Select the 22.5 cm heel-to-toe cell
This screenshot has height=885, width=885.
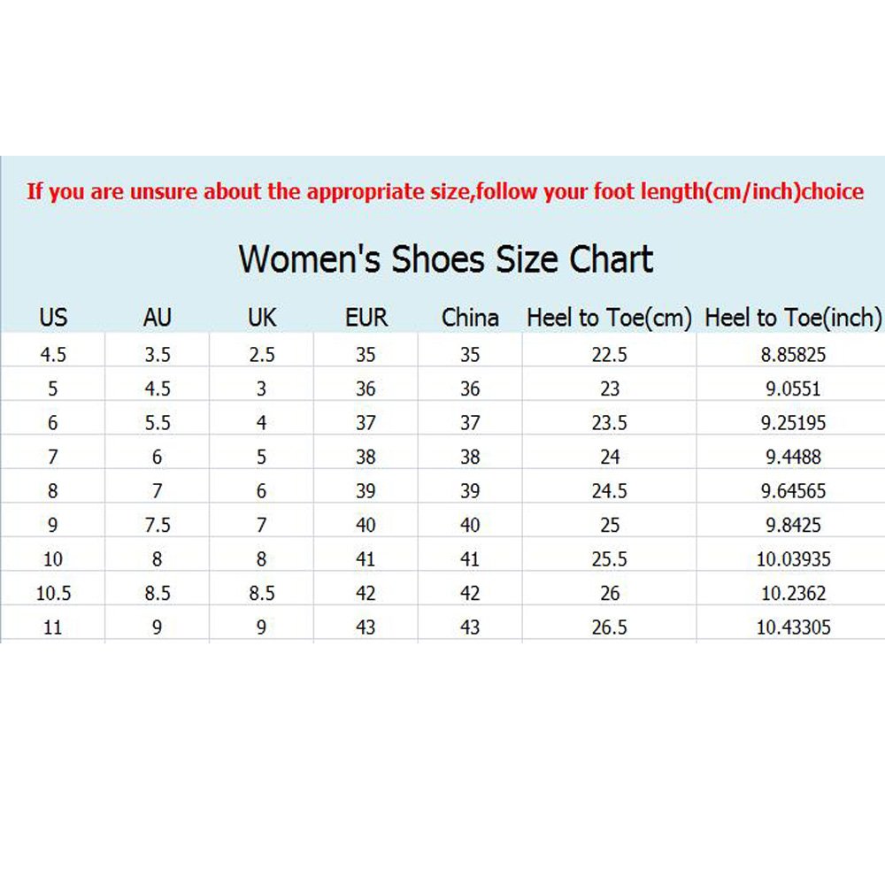(x=609, y=355)
